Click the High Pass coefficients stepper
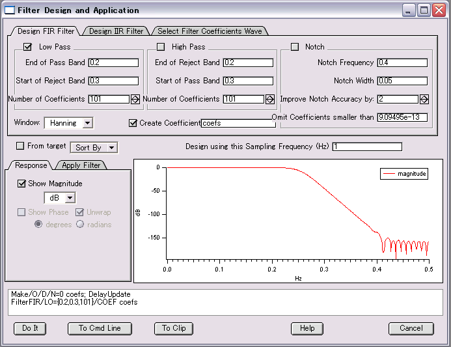 pyautogui.click(x=270, y=99)
